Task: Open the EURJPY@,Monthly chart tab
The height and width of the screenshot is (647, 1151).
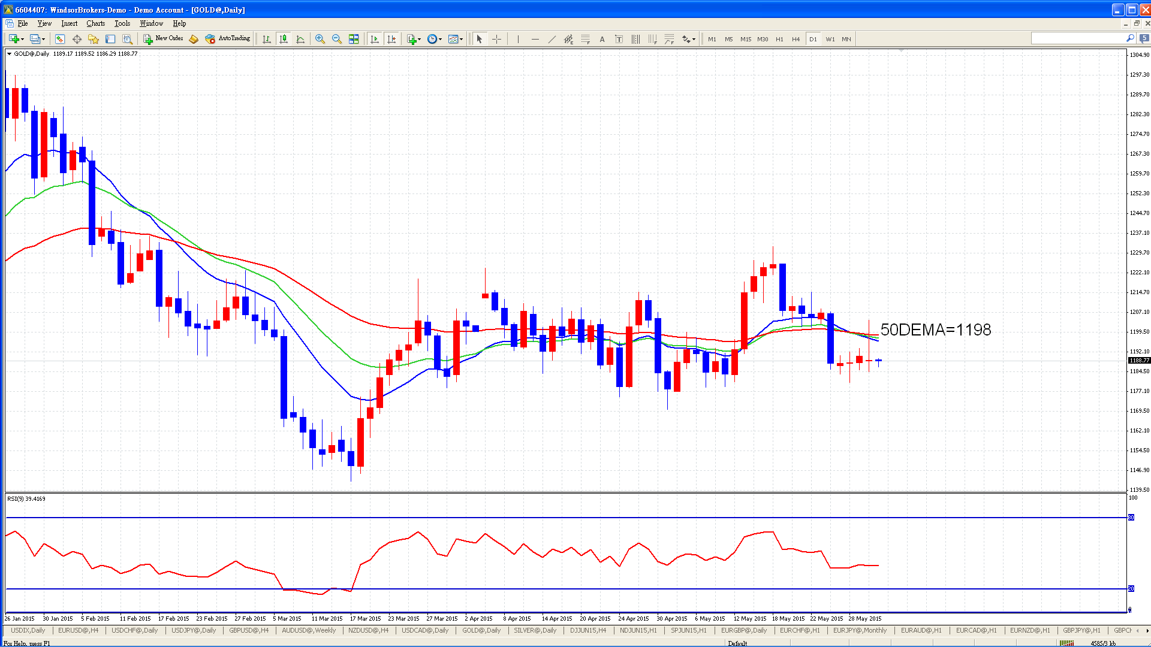Action: [860, 630]
